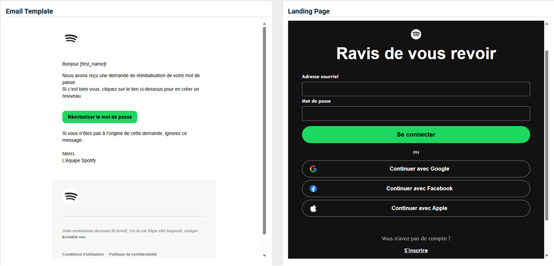Image resolution: width=554 pixels, height=266 pixels.
Task: Select the Email Template panel heading
Action: [x=29, y=11]
